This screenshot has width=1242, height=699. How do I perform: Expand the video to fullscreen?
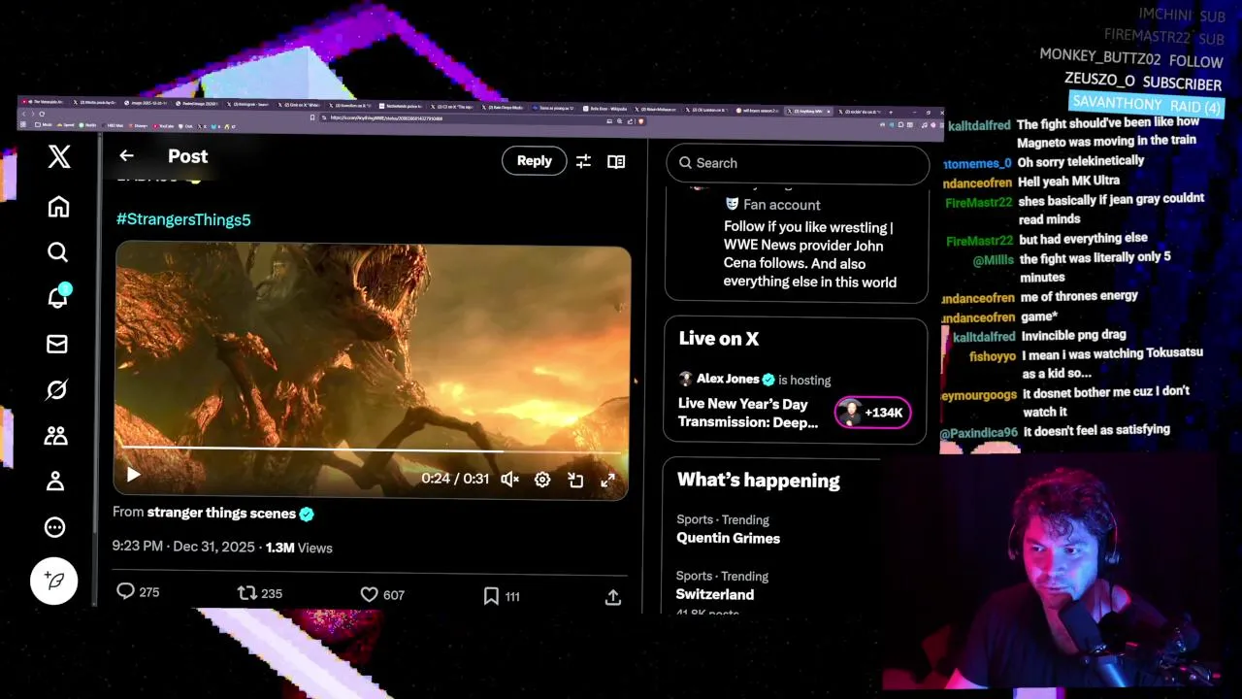click(x=607, y=480)
